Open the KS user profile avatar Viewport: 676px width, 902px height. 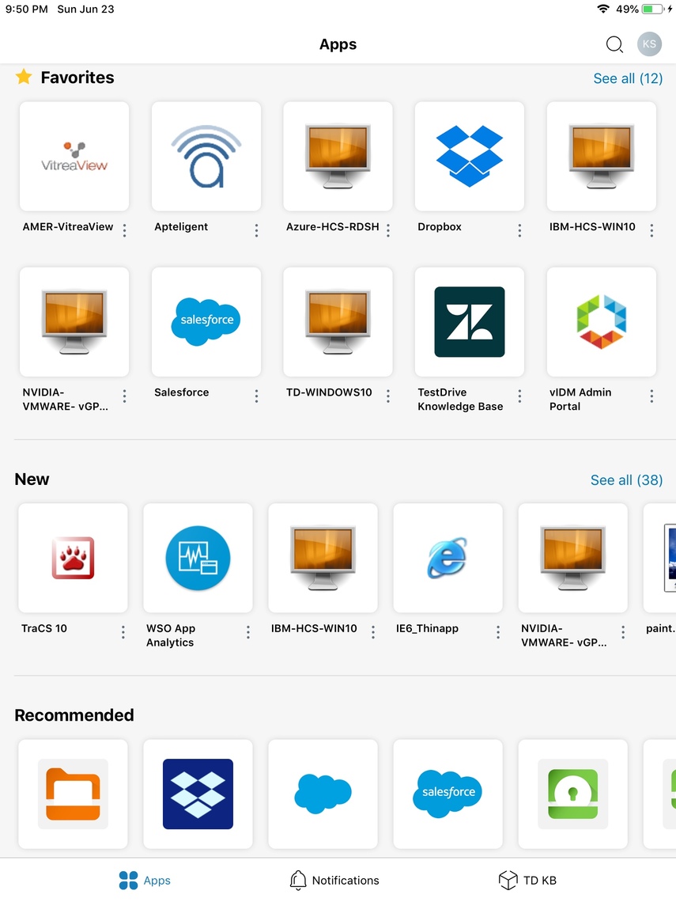[x=649, y=44]
